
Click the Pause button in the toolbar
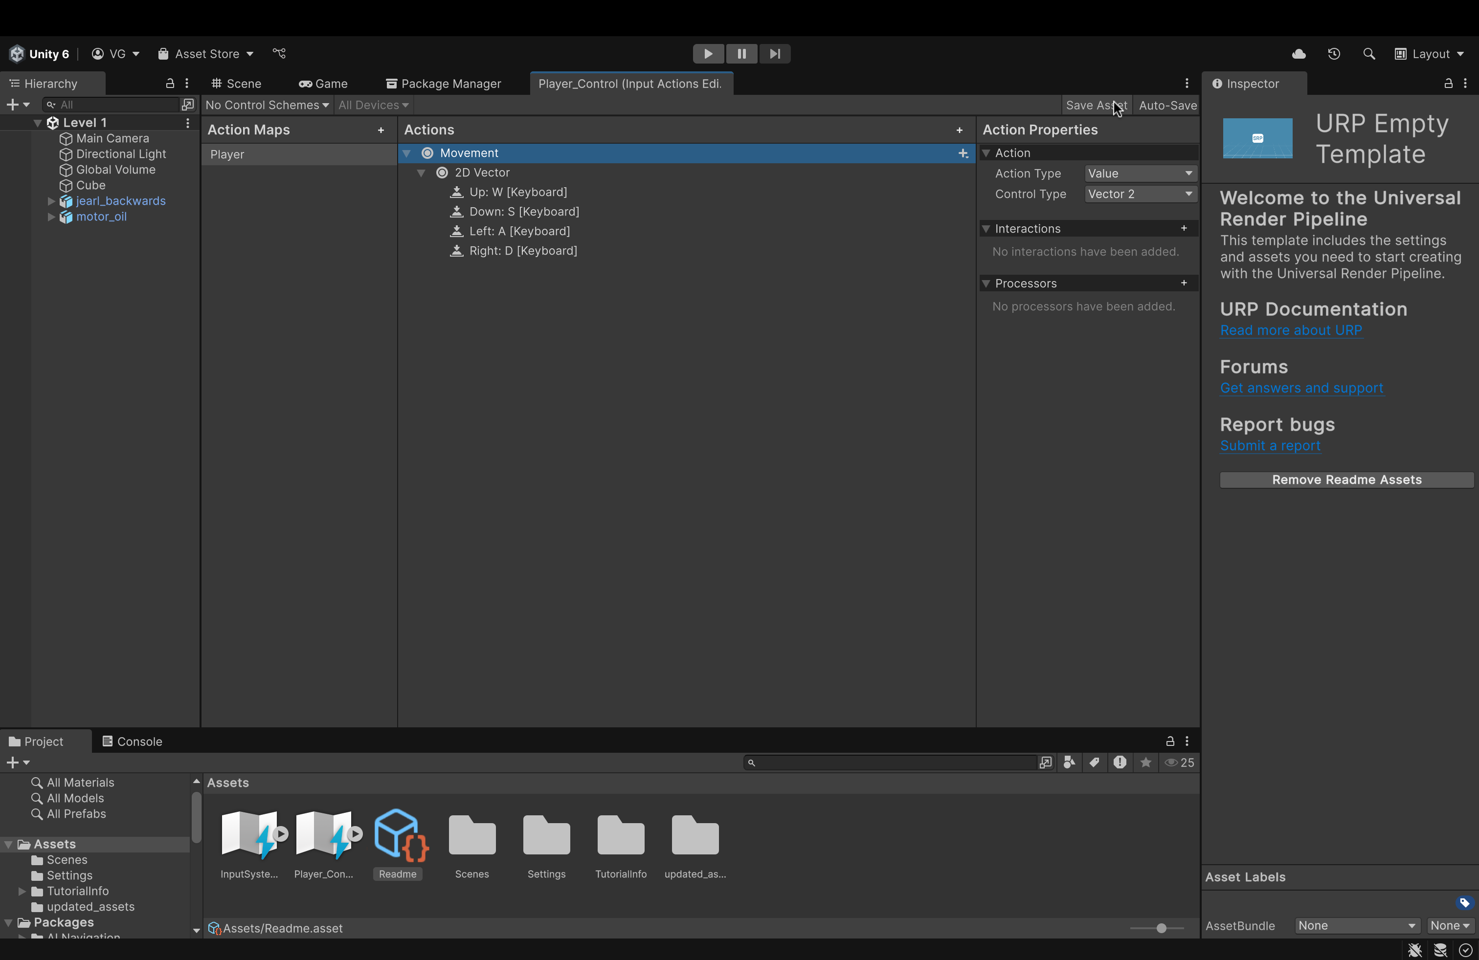741,54
